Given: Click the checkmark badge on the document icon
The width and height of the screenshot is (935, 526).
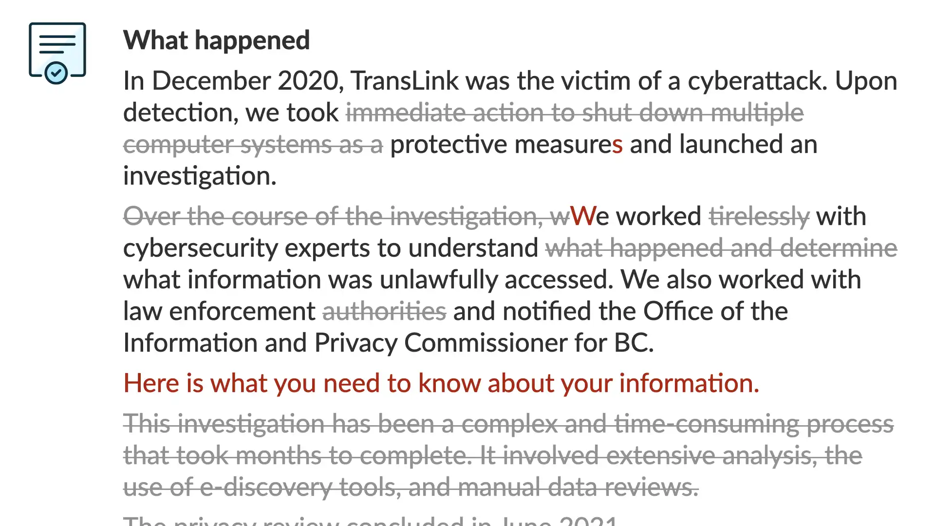Looking at the screenshot, I should tap(56, 73).
